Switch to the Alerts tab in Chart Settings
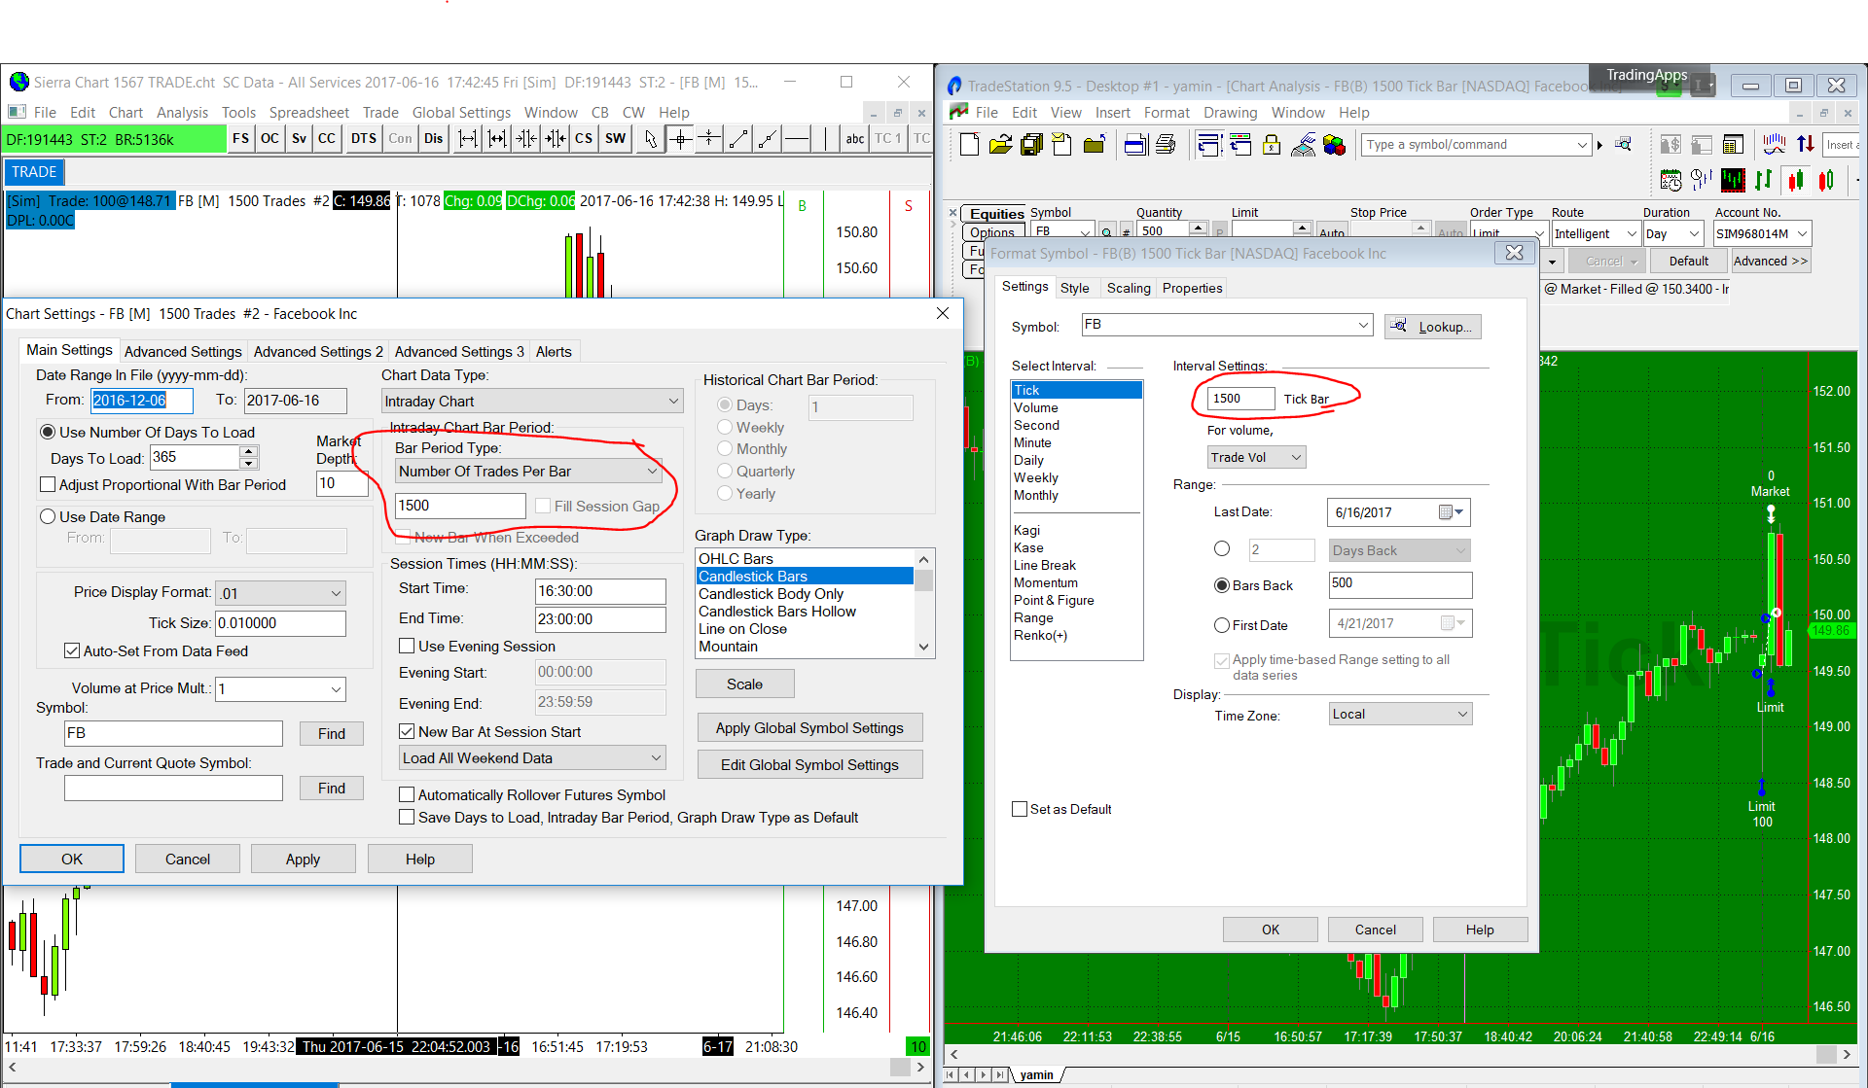Viewport: 1868px width, 1088px height. tap(554, 351)
